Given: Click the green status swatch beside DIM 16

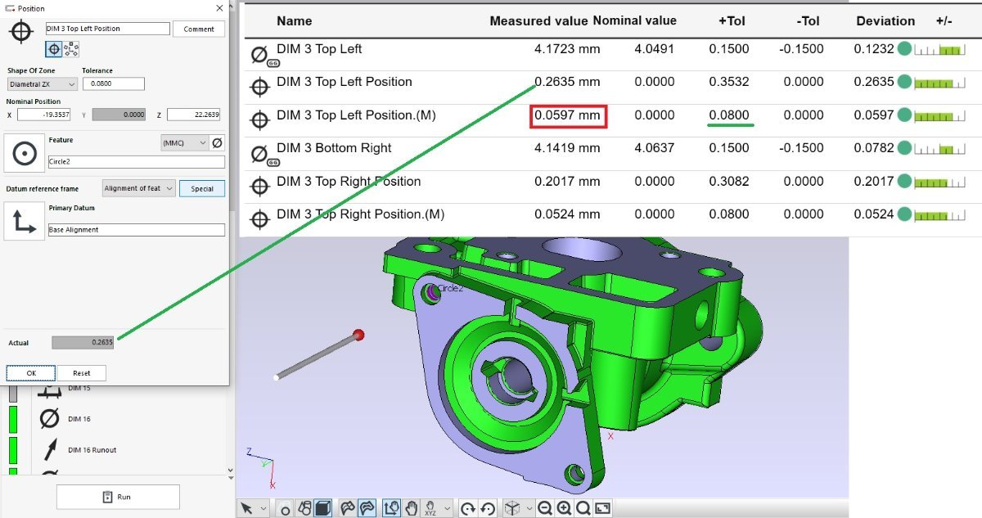Looking at the screenshot, I should tap(13, 419).
